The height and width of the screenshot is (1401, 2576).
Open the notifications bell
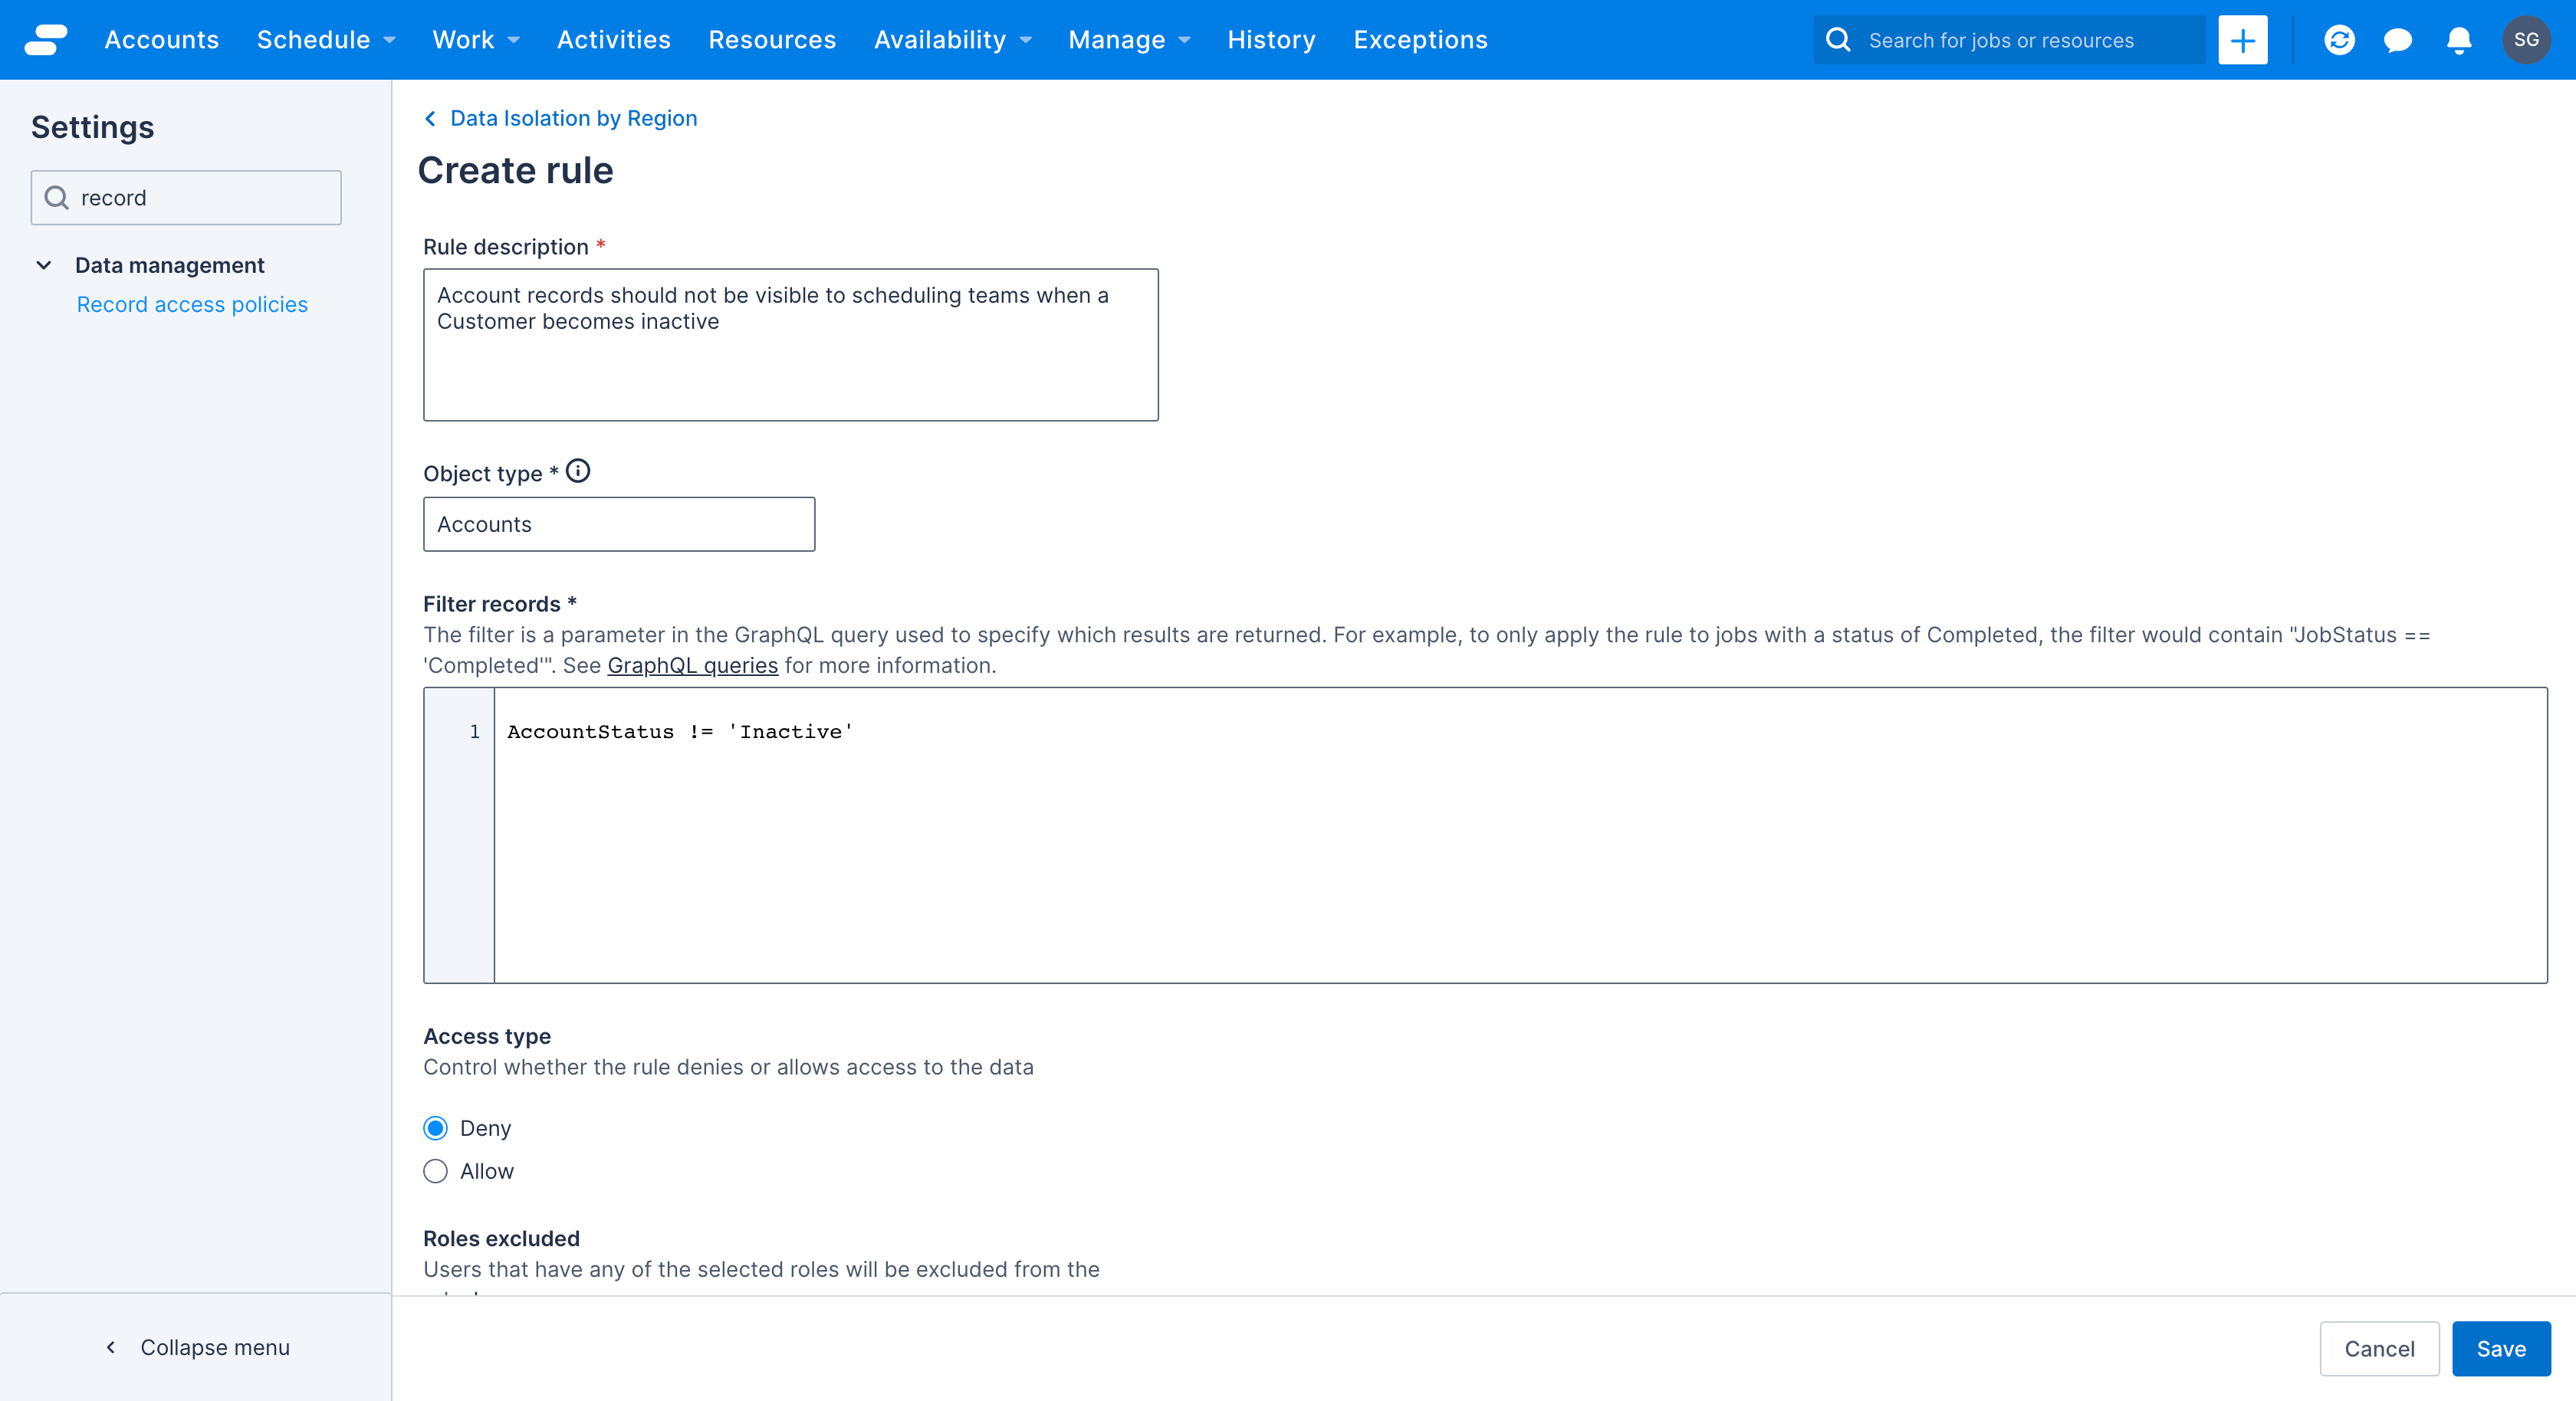pos(2459,40)
